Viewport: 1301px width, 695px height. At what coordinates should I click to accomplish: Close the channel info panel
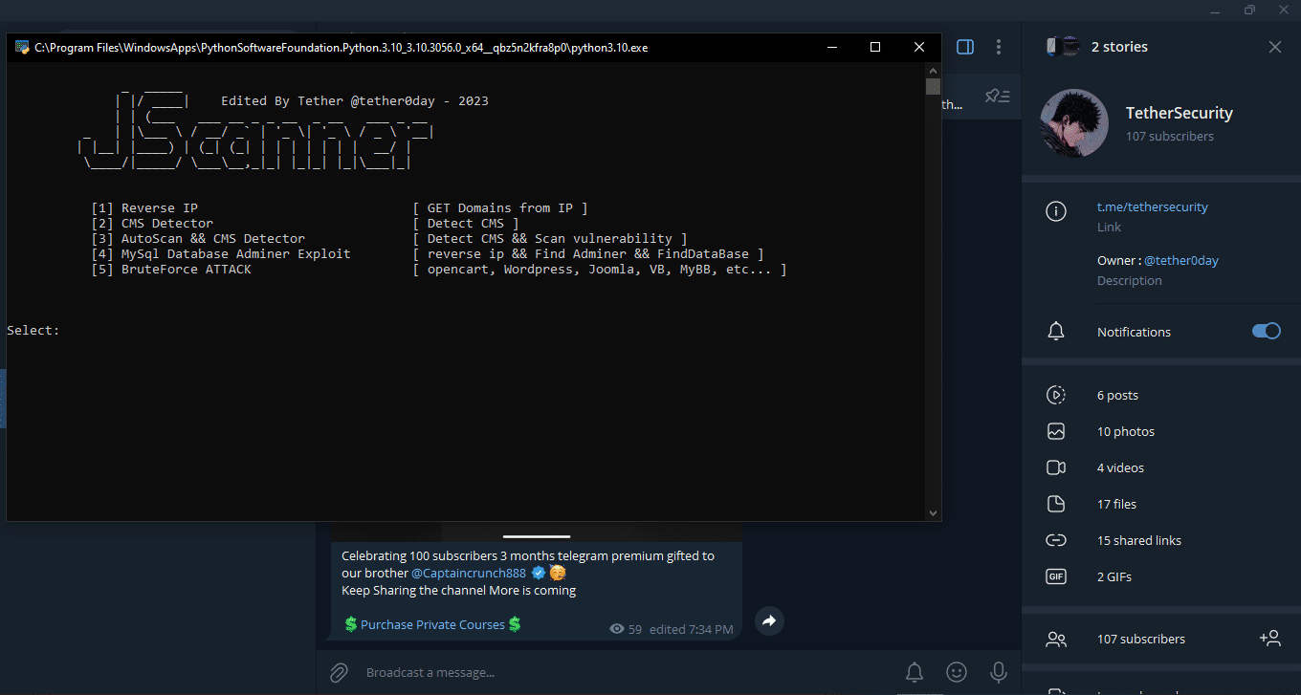(1274, 47)
